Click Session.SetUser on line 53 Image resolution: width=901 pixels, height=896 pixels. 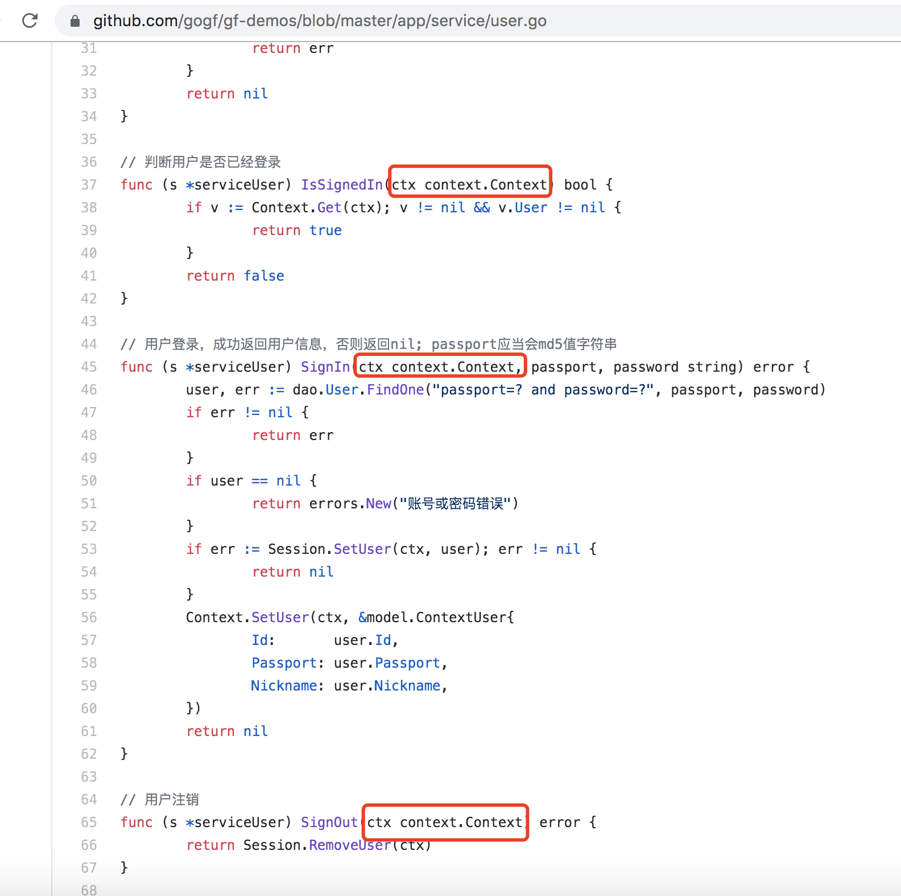[x=329, y=549]
